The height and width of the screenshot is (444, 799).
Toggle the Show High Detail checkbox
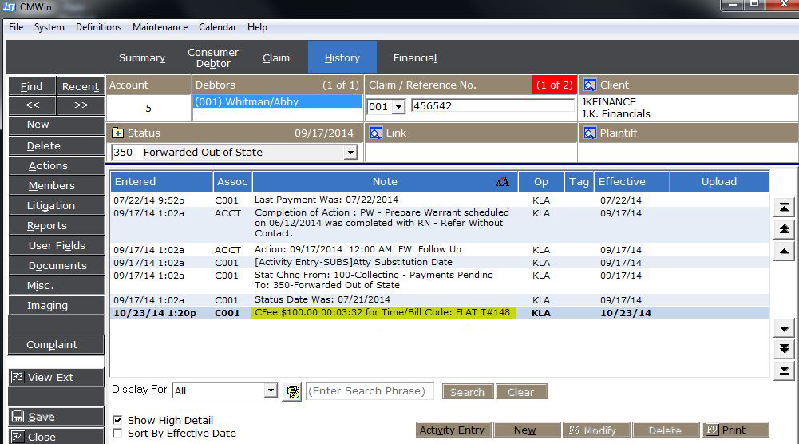click(117, 420)
